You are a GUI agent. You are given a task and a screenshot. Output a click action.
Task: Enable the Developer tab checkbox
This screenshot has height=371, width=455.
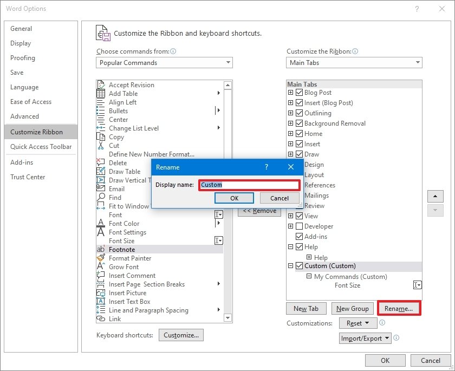click(x=299, y=226)
